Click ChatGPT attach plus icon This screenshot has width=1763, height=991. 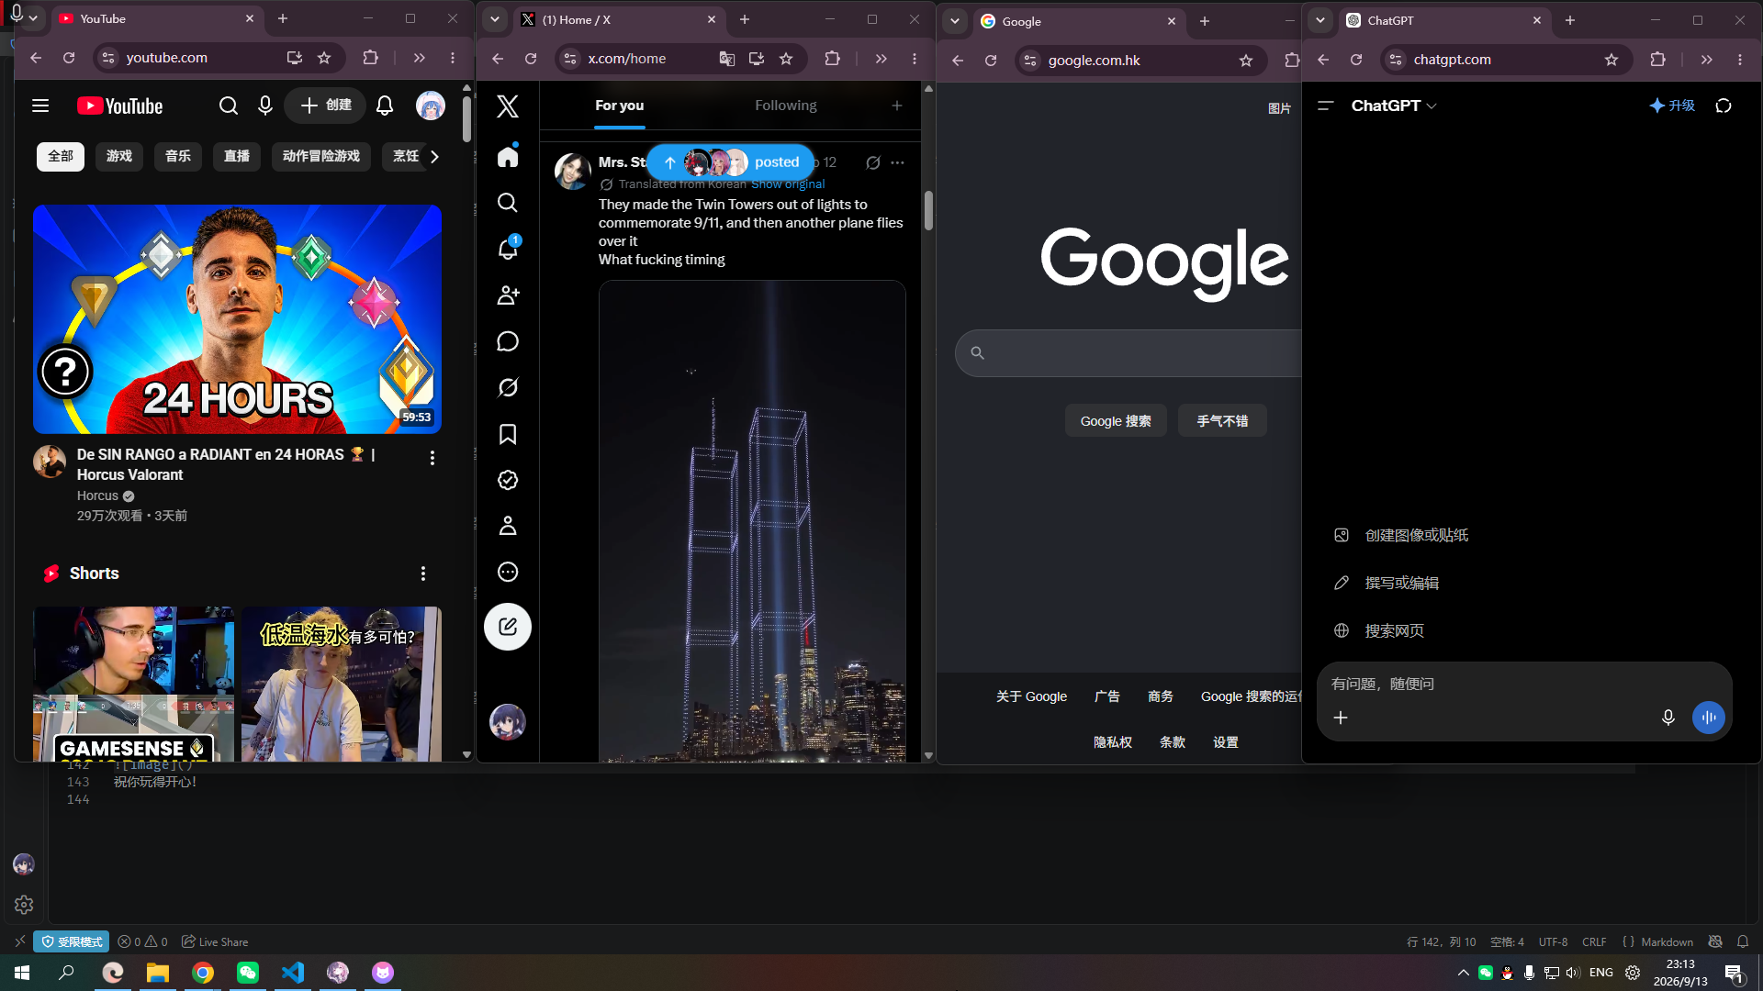click(x=1341, y=718)
